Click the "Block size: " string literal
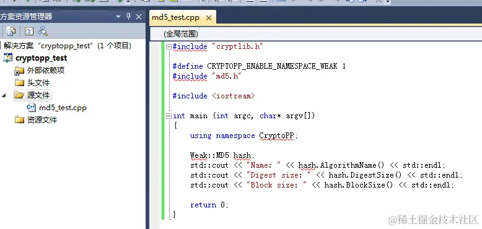 coord(276,185)
